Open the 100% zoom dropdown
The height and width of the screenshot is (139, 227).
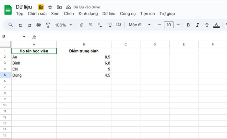tap(63, 25)
